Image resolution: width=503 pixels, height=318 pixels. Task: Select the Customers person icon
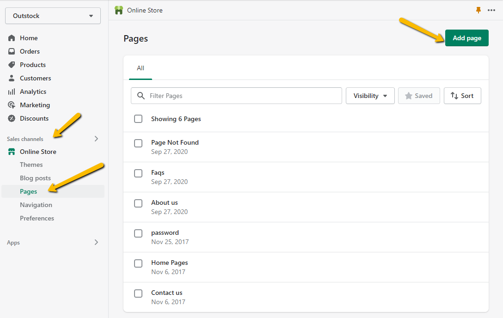(12, 78)
